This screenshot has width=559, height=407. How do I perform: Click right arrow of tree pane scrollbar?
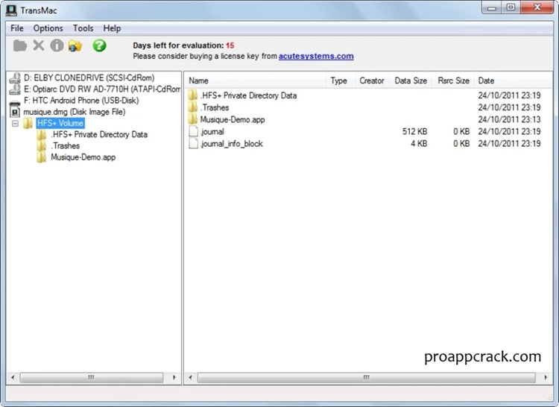(x=174, y=377)
